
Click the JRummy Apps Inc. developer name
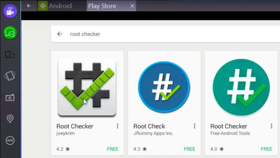153,133
